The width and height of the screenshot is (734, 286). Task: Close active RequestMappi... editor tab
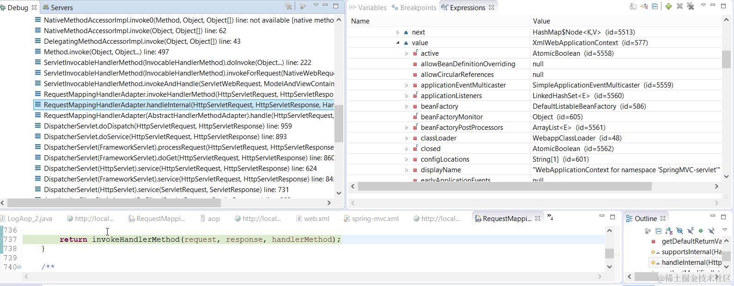click(538, 219)
